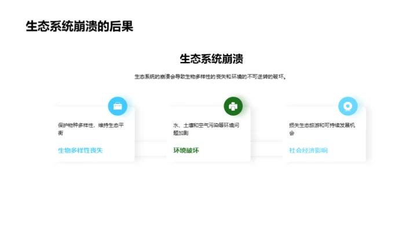Image resolution: width=417 pixels, height=234 pixels.
Task: Click the blue label 生物多样性丧失
Action: (81, 151)
